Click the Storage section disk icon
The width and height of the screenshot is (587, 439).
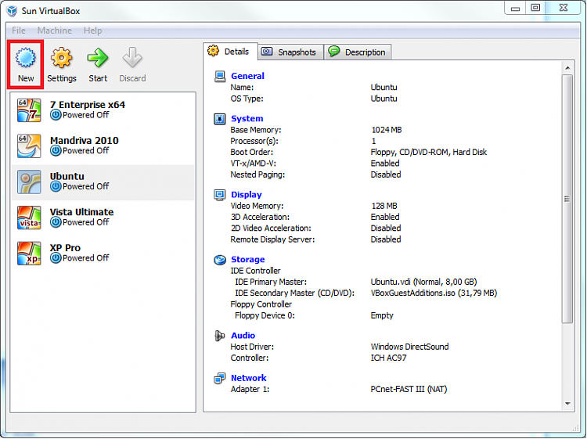pos(220,260)
